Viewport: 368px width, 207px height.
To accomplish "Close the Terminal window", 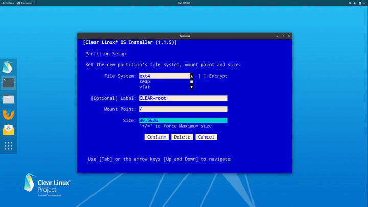I will [289, 36].
